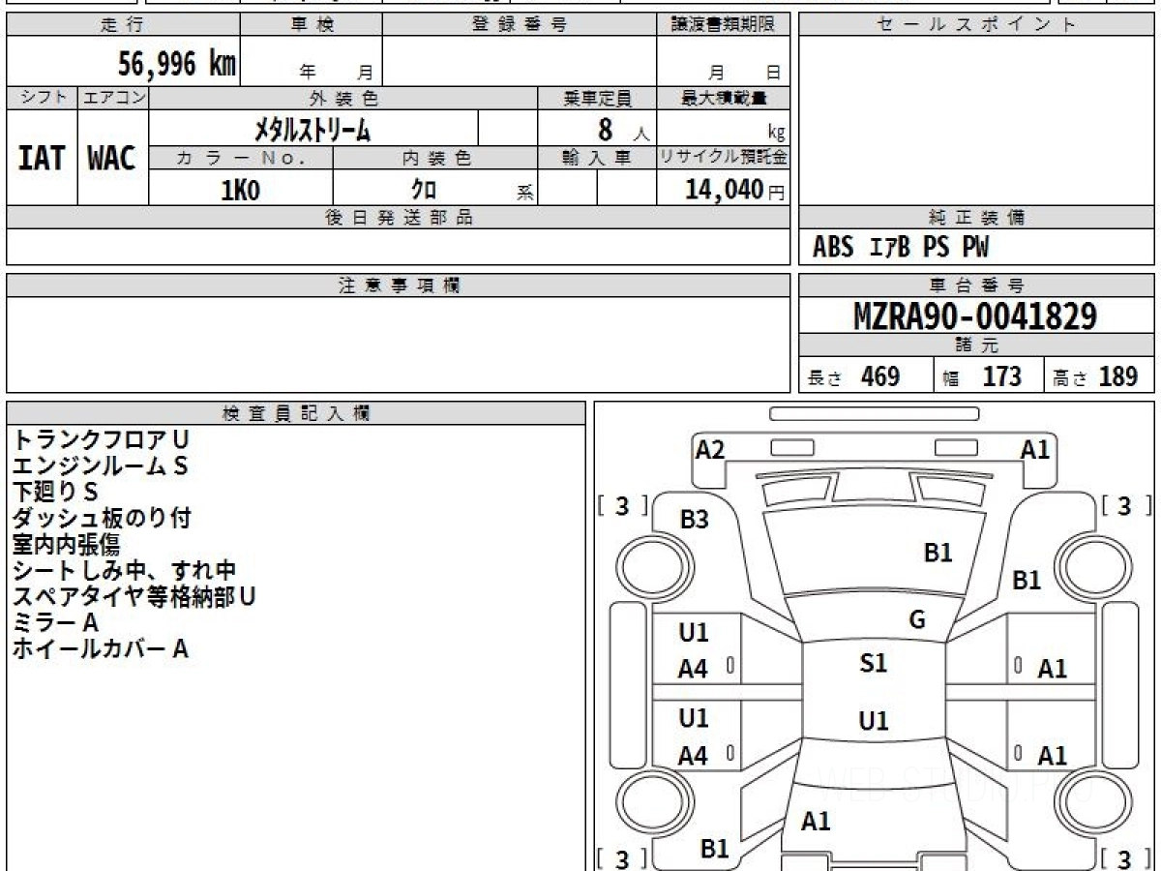The width and height of the screenshot is (1161, 871).
Task: Click the A2 damage mark on the car diagram
Action: pos(710,449)
